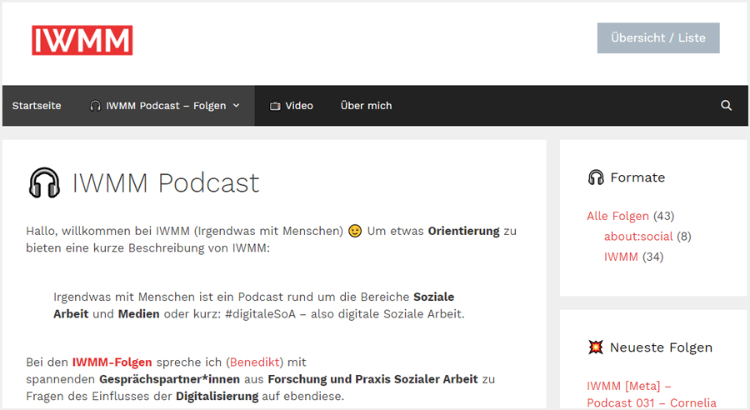Open the IWMM category link in sidebar
750x410 pixels.
click(x=621, y=257)
